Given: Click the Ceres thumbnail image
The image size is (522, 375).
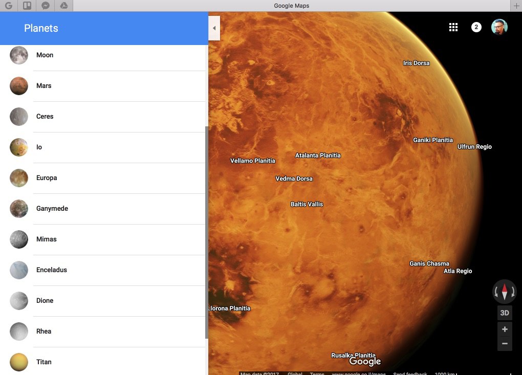Looking at the screenshot, I should (19, 117).
